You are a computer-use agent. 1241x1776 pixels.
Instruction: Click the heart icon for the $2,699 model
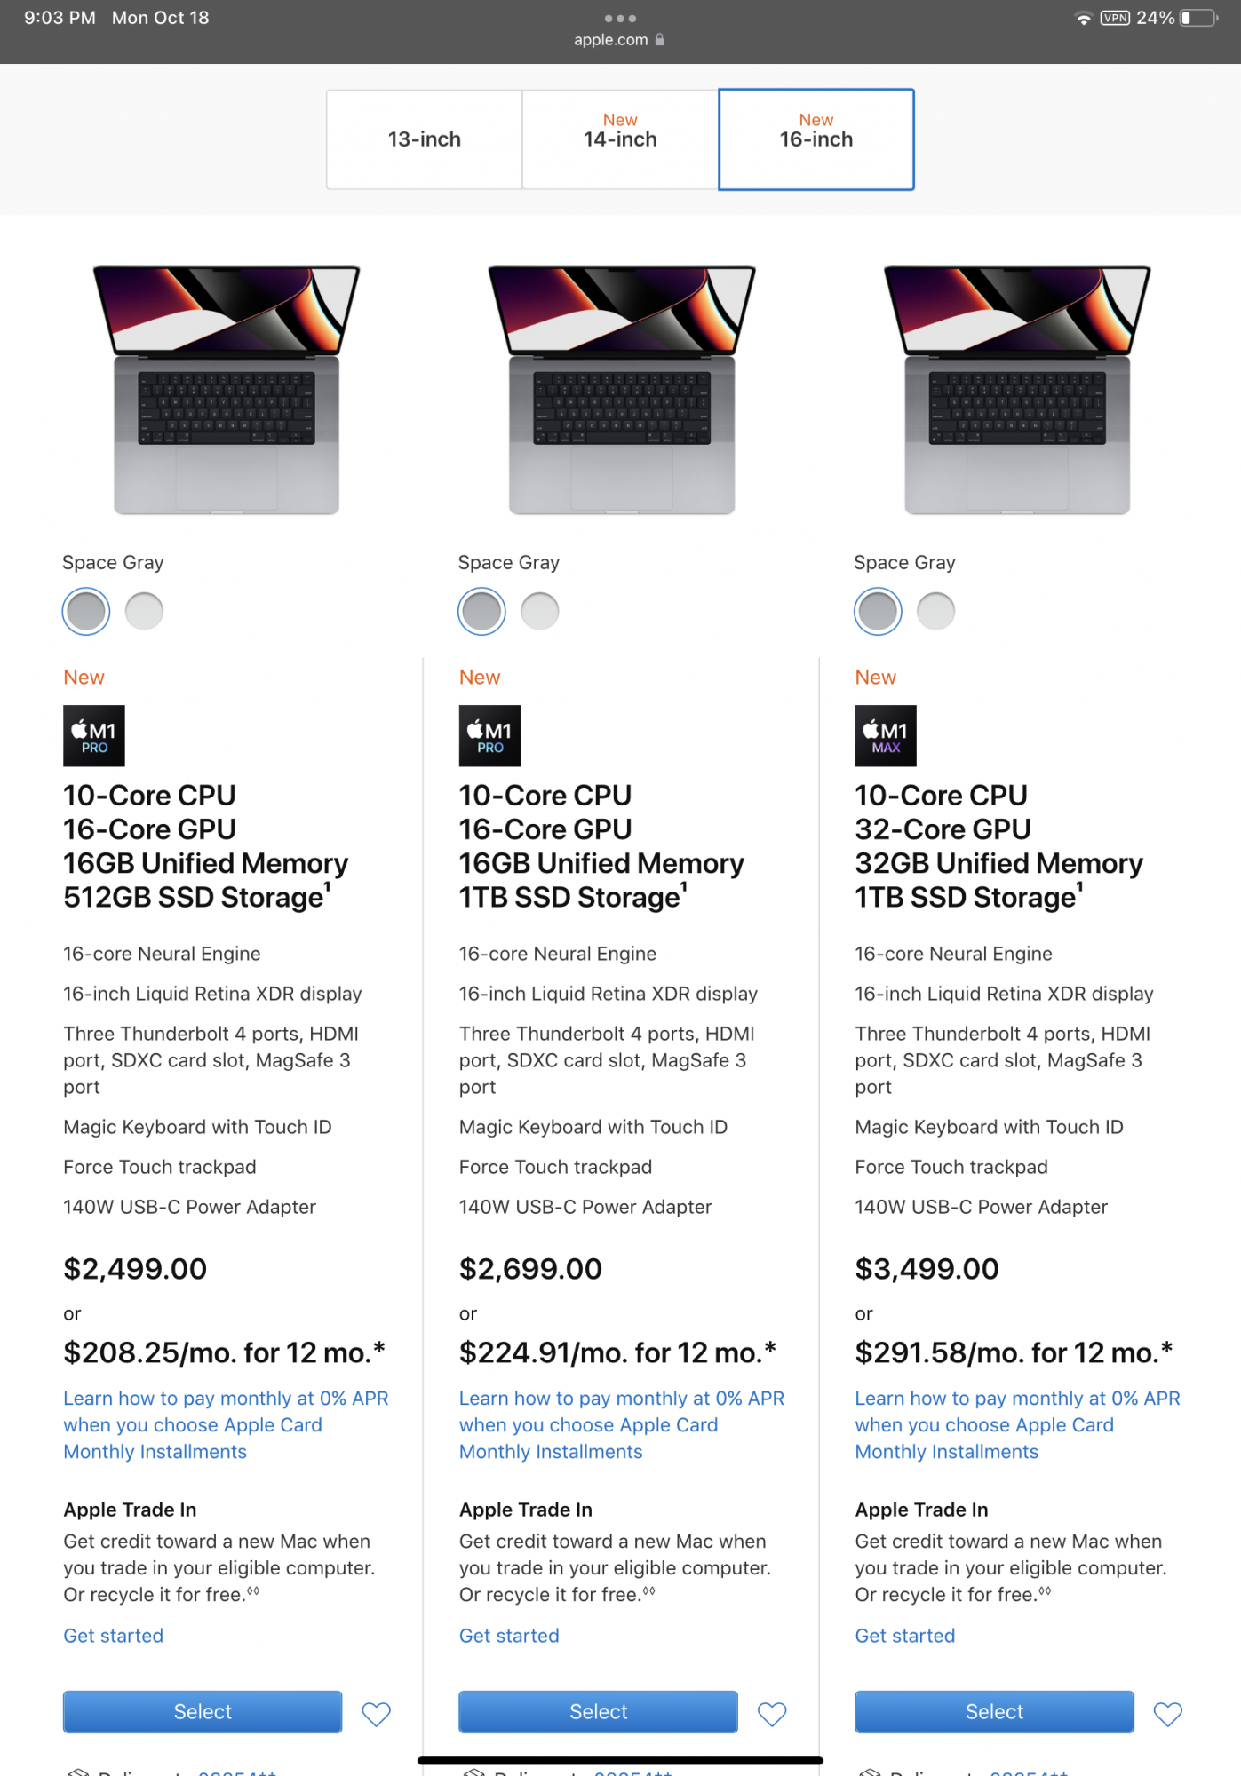point(772,1714)
